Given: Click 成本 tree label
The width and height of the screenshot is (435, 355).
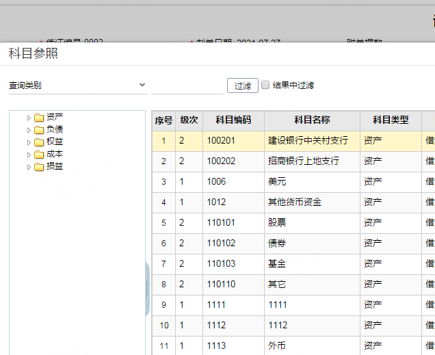Looking at the screenshot, I should [55, 154].
